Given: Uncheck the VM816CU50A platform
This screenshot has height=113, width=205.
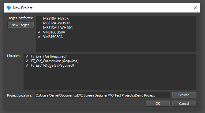Looking at the screenshot, I should tap(39, 32).
